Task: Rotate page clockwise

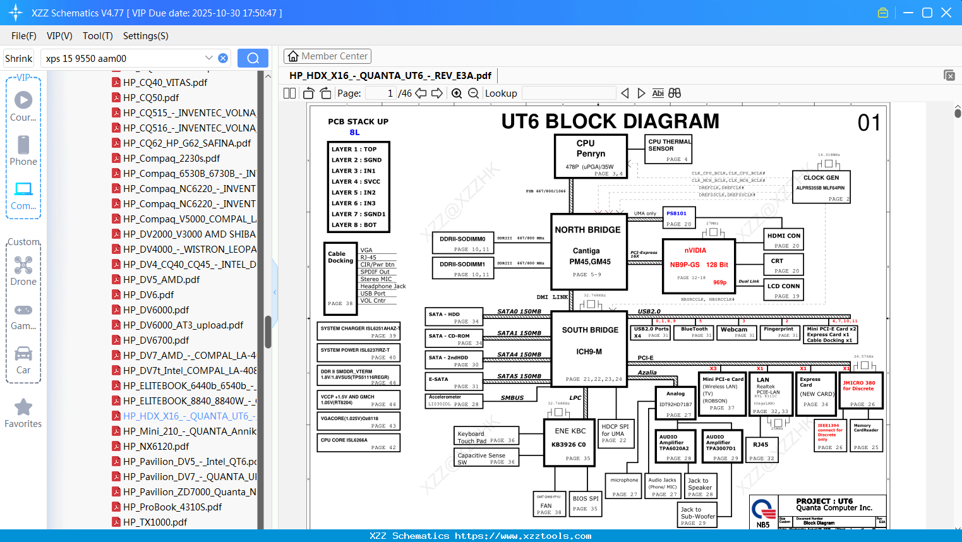Action: tap(325, 93)
